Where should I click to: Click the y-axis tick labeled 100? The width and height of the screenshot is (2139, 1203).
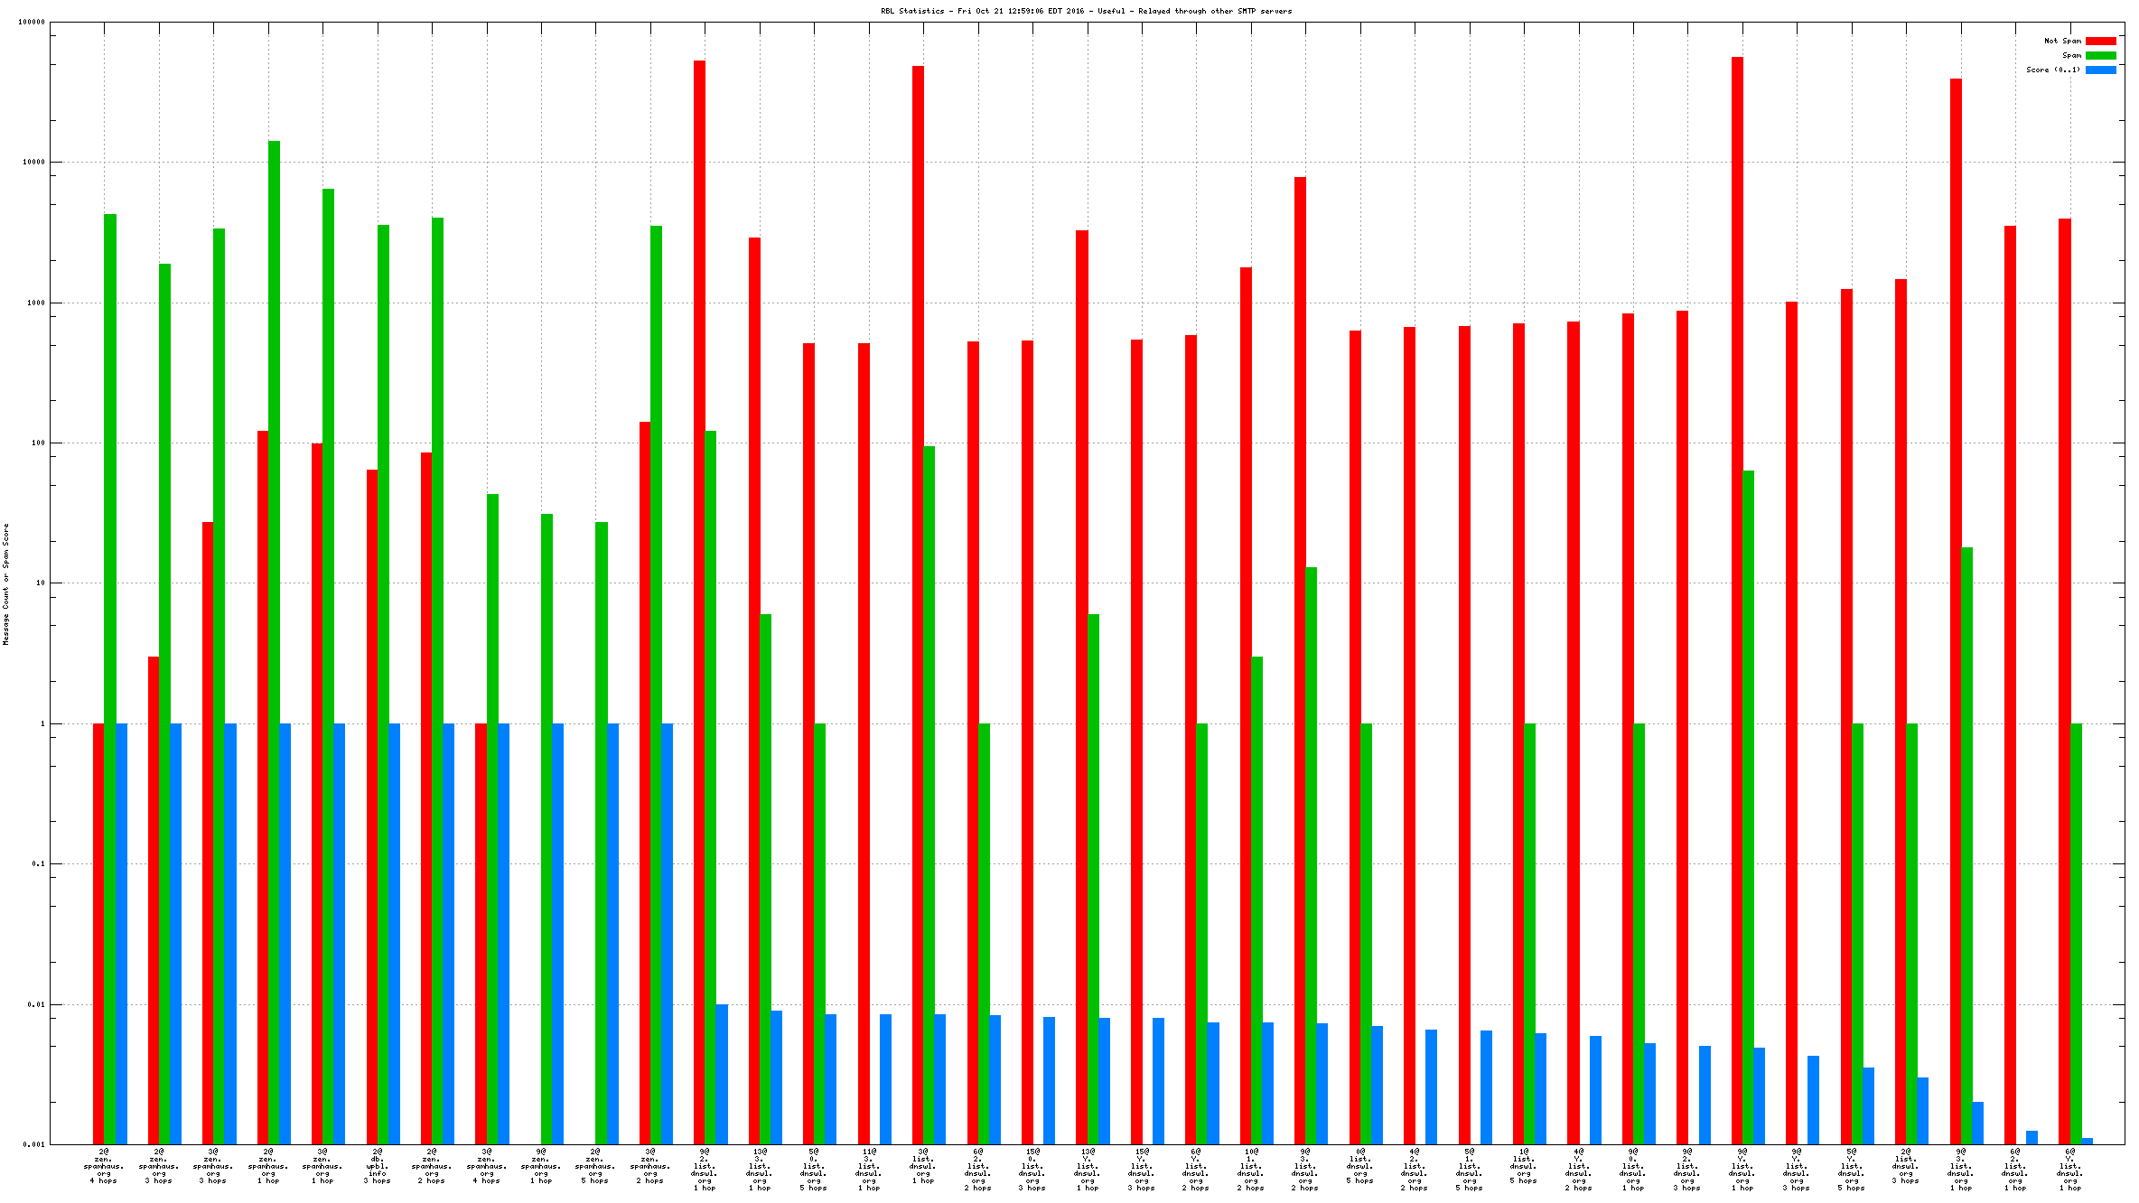tap(38, 443)
